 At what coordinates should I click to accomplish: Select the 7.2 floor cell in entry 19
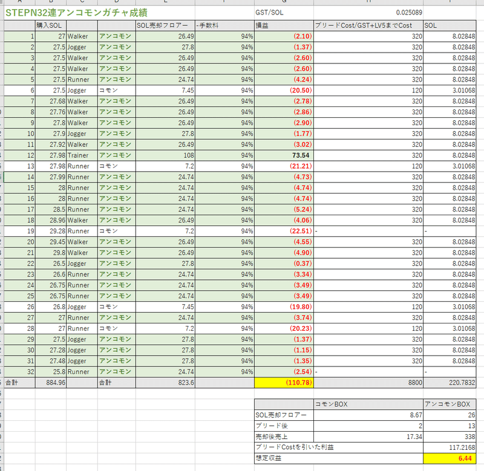click(x=165, y=231)
